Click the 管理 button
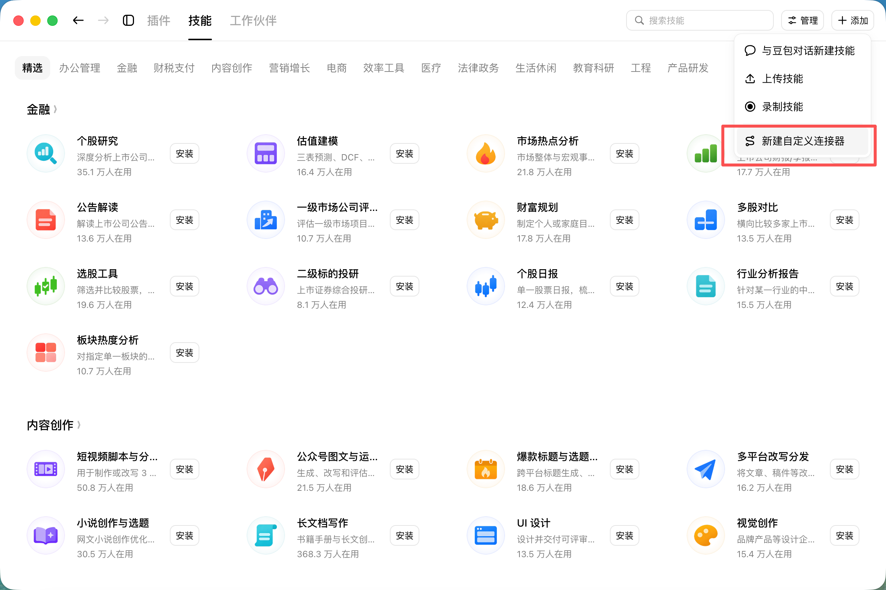The image size is (886, 590). 803,20
